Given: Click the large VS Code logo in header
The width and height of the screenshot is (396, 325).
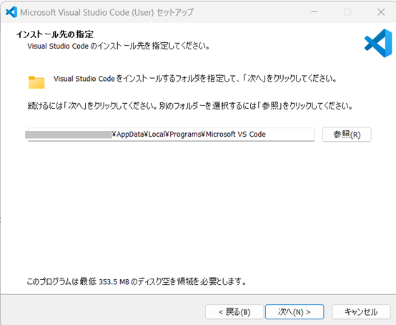Looking at the screenshot, I should pos(378,43).
